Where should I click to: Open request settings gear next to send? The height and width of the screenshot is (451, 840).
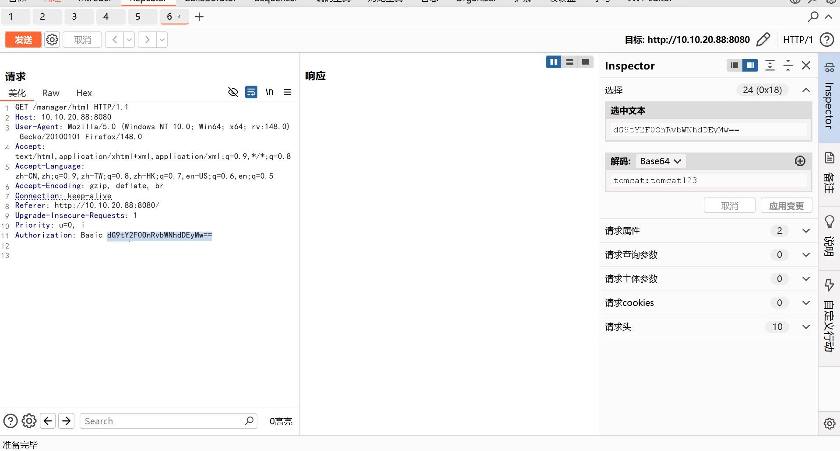point(52,40)
